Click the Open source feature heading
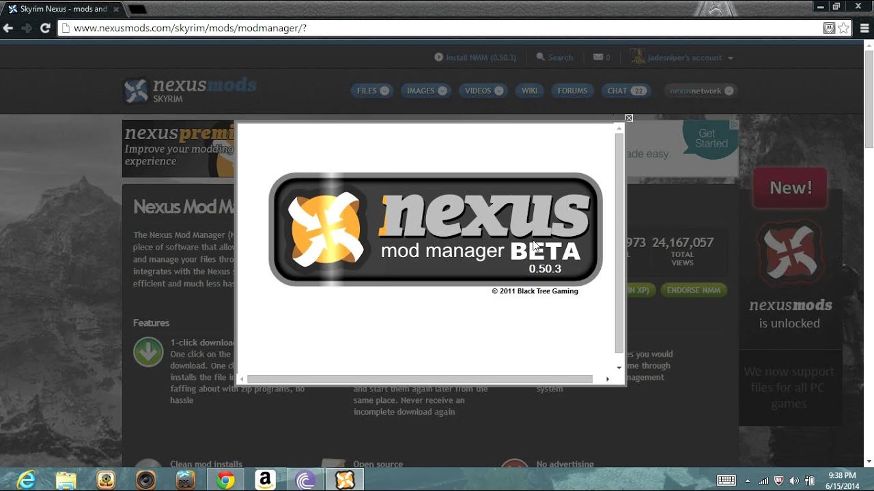The height and width of the screenshot is (491, 874). click(x=378, y=464)
